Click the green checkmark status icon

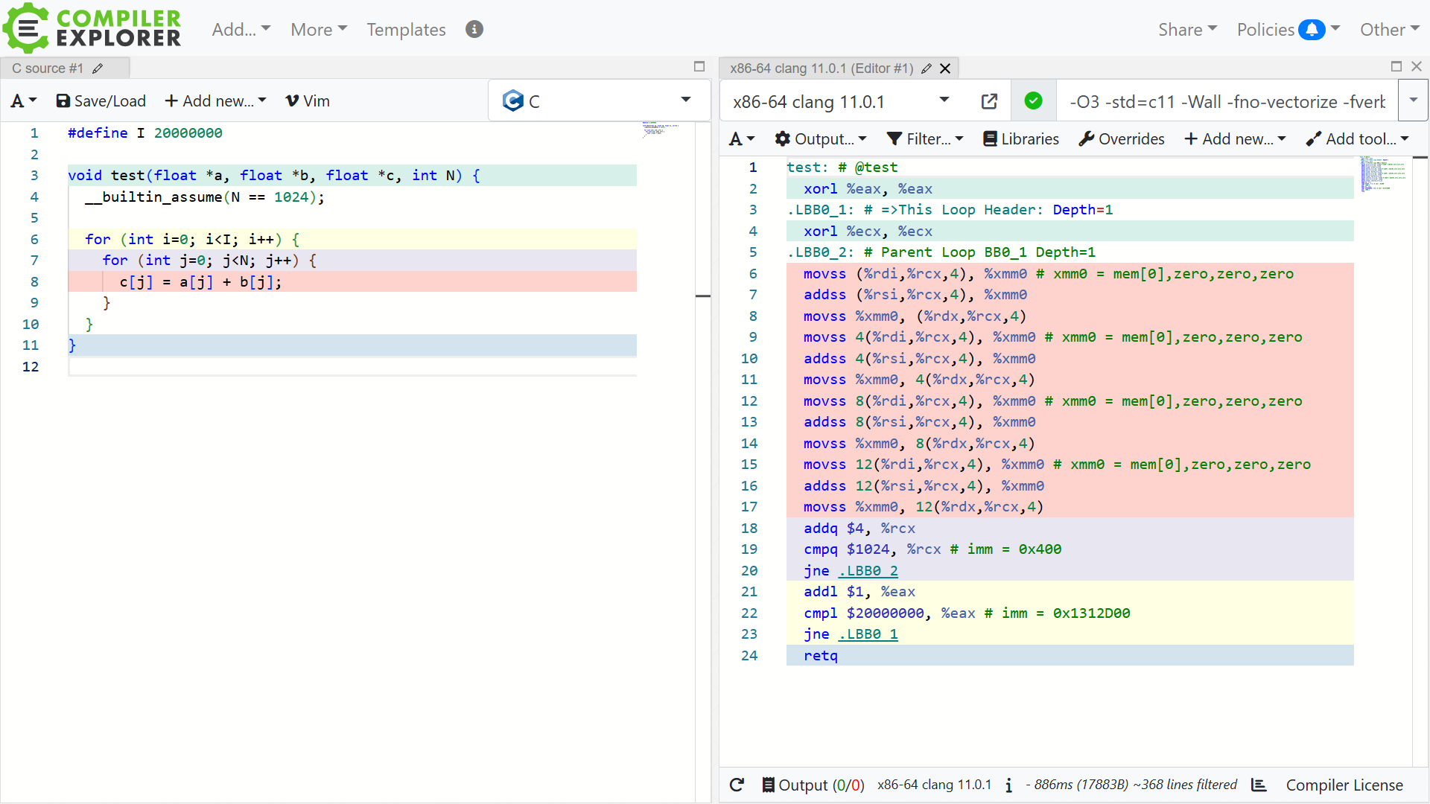tap(1033, 101)
